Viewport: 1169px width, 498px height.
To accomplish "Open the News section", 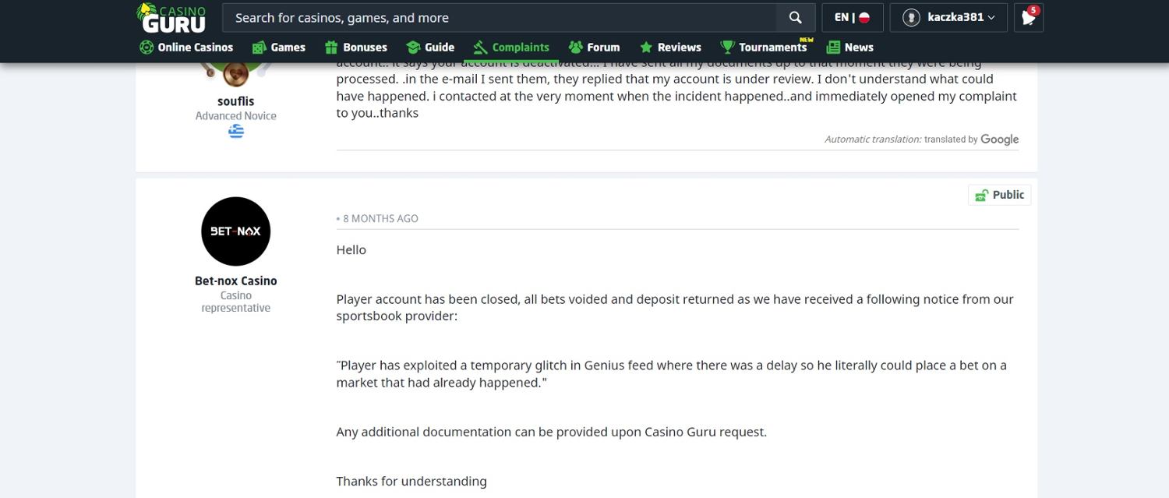I will click(849, 48).
